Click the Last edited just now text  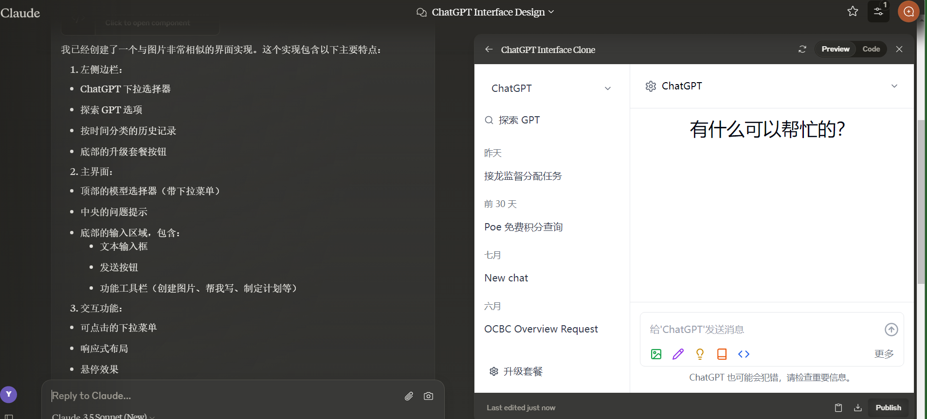click(521, 408)
